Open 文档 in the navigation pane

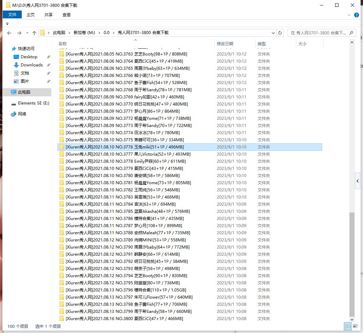click(x=25, y=73)
